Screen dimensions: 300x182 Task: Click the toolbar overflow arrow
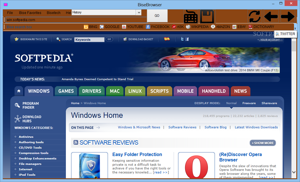click(x=295, y=28)
